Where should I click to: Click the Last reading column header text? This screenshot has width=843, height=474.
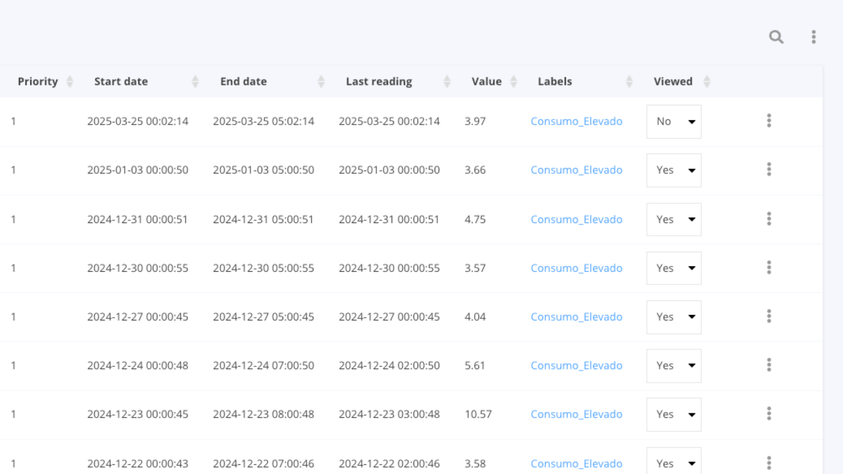[x=379, y=82]
